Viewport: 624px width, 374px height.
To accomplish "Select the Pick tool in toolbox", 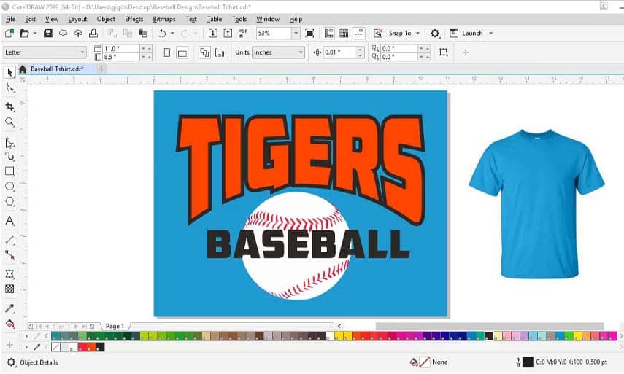I will coord(10,72).
